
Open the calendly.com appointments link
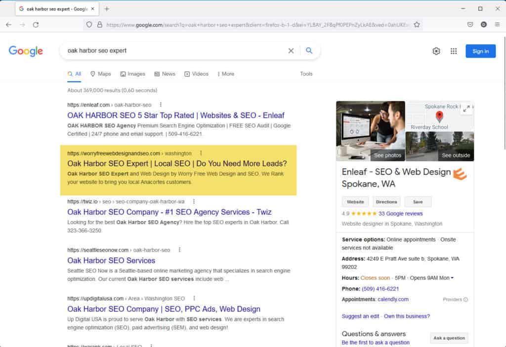[393, 299]
